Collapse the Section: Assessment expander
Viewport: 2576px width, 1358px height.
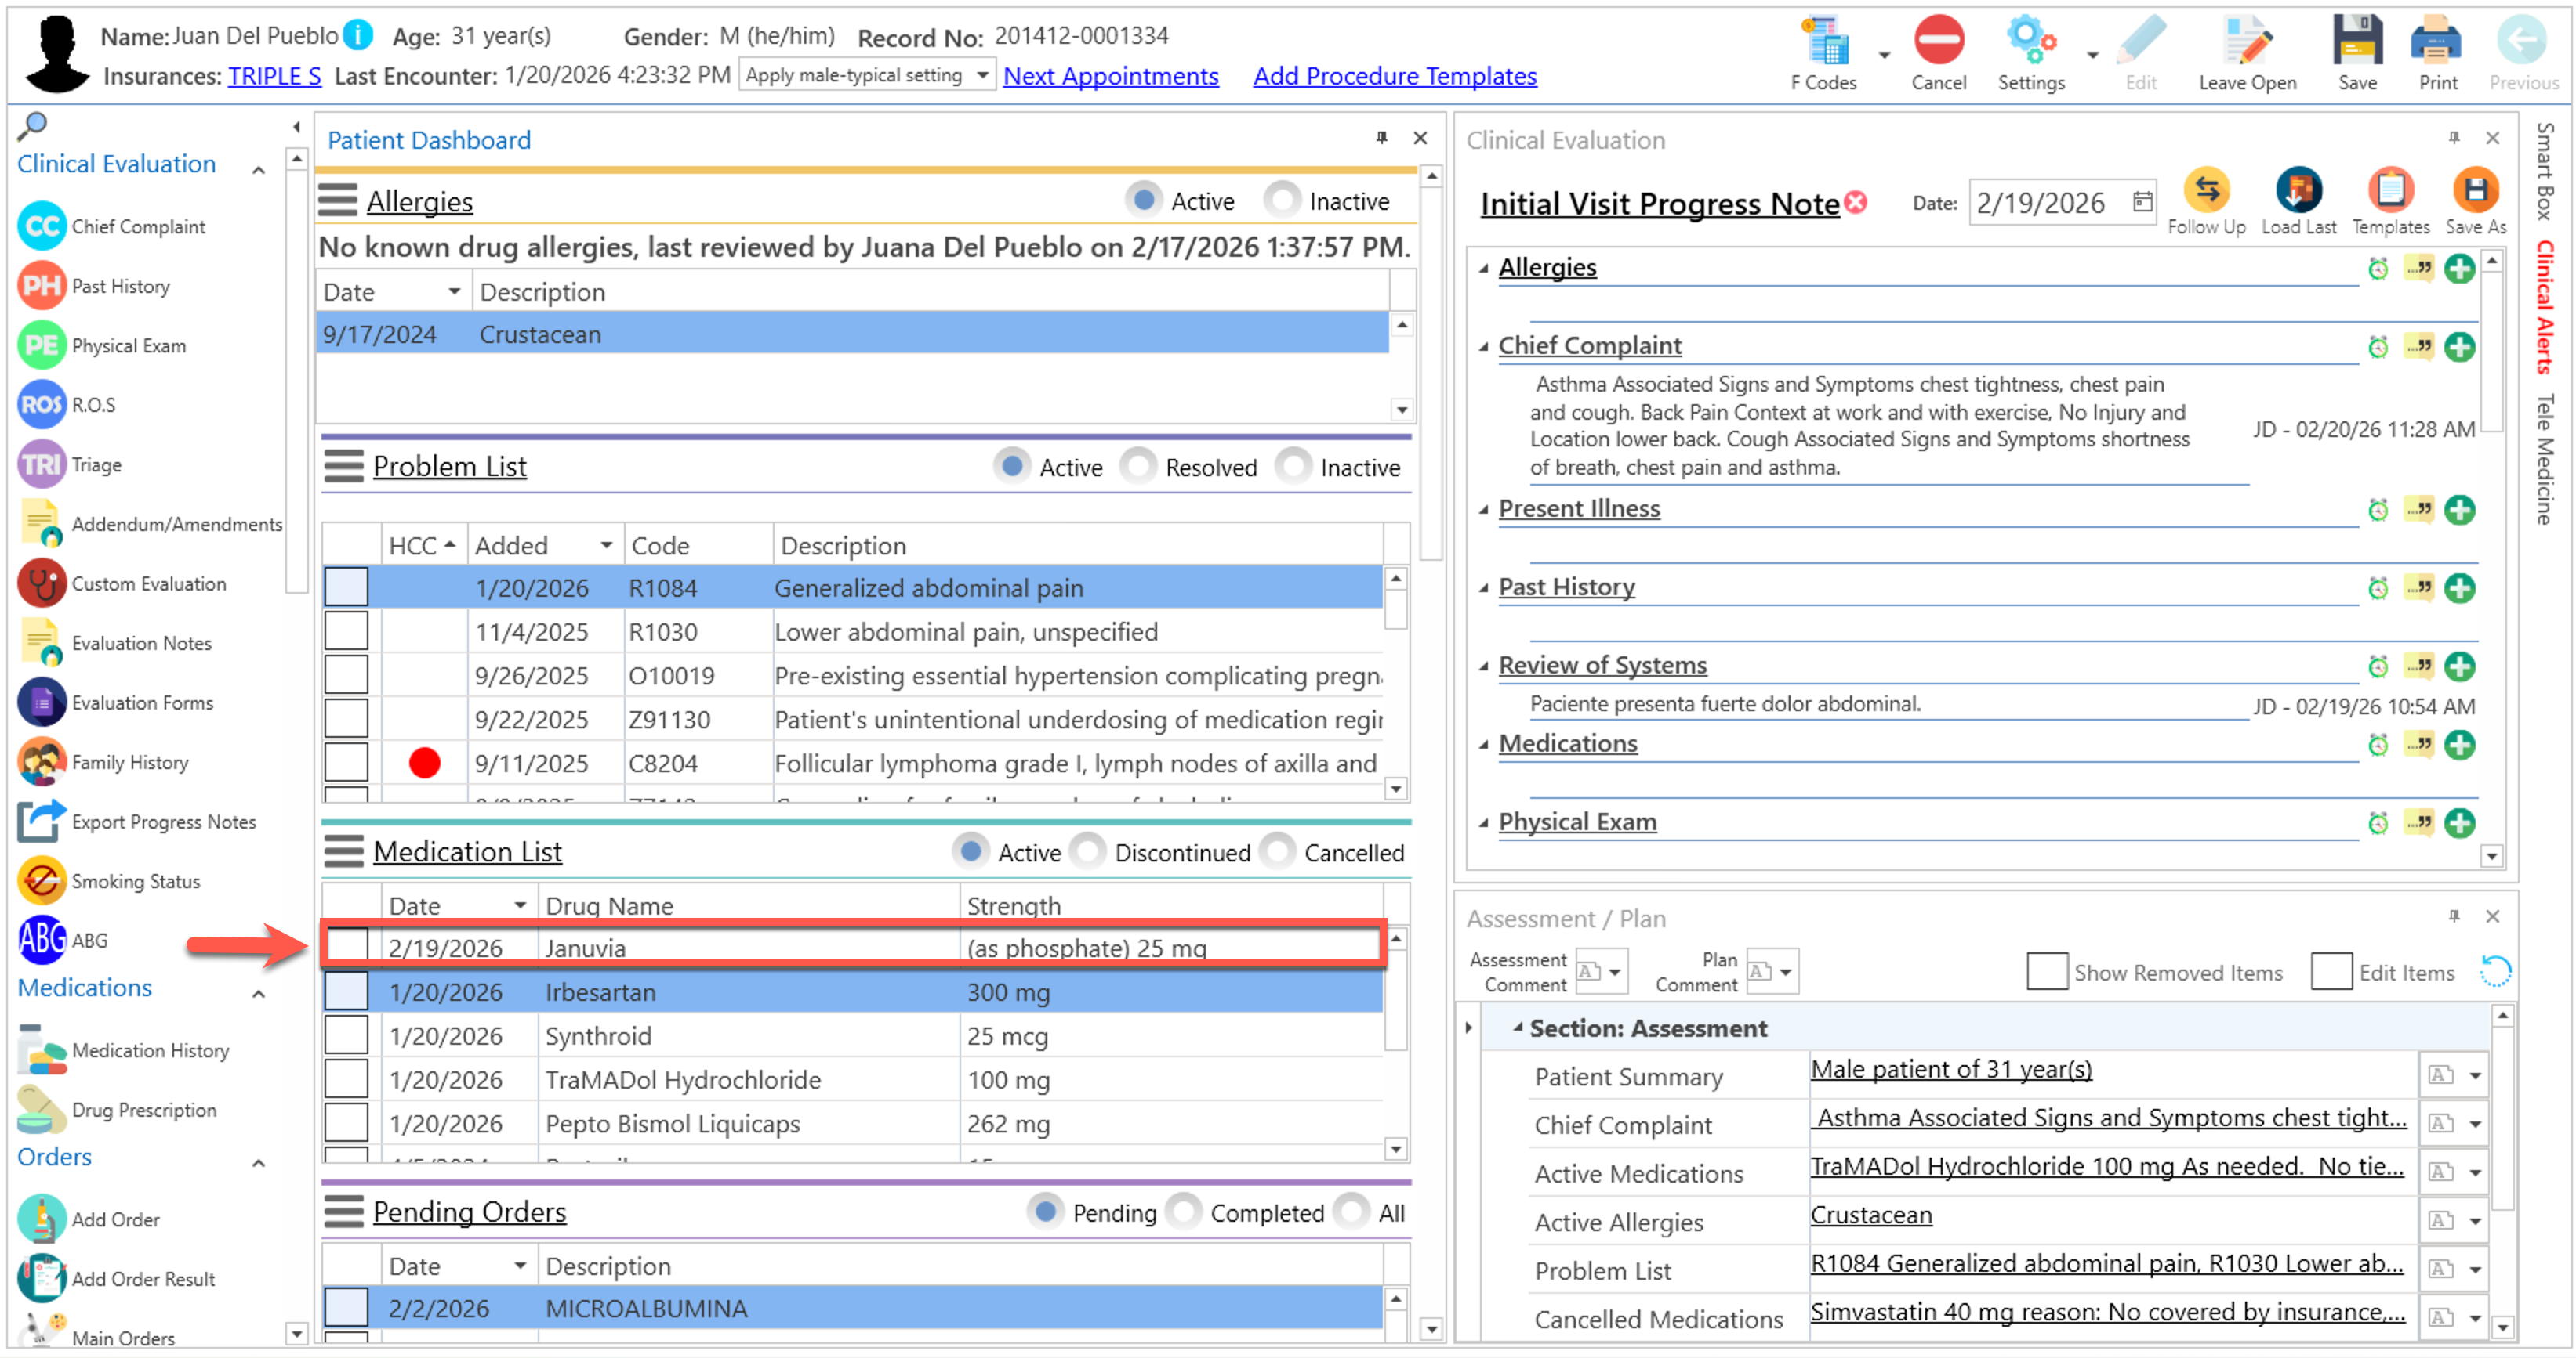click(1517, 1028)
